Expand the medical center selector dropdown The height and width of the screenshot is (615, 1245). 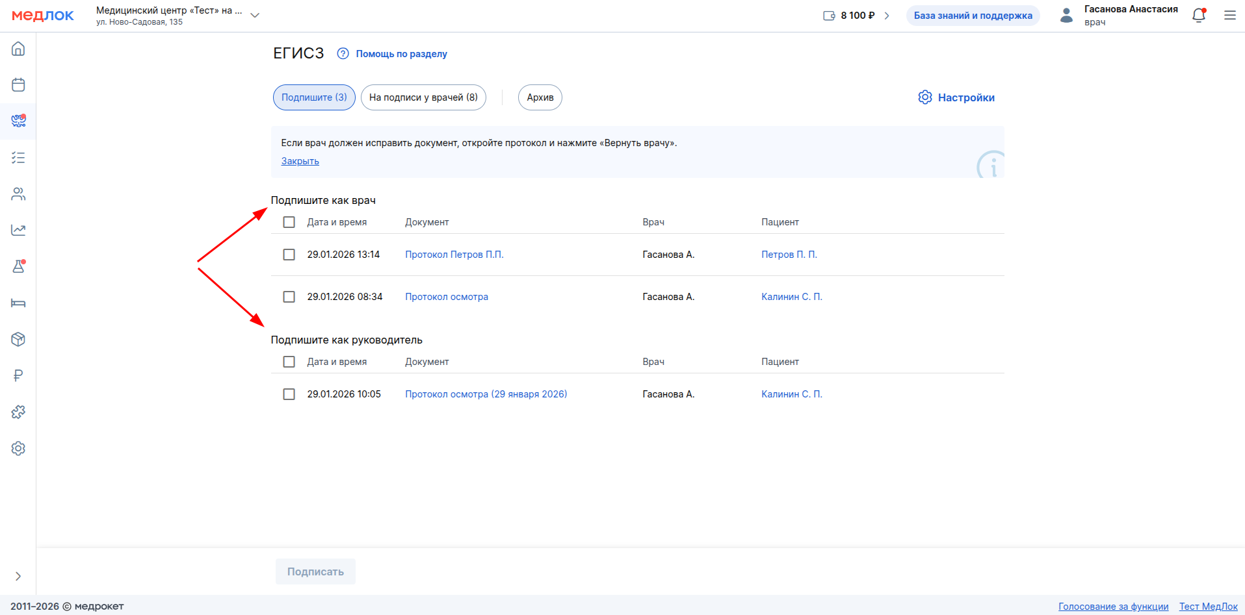point(255,16)
